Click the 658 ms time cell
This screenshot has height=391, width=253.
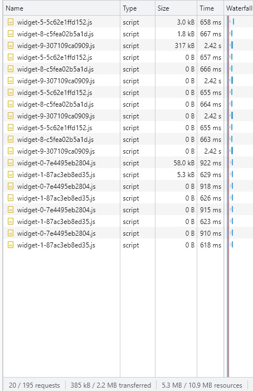pos(211,22)
